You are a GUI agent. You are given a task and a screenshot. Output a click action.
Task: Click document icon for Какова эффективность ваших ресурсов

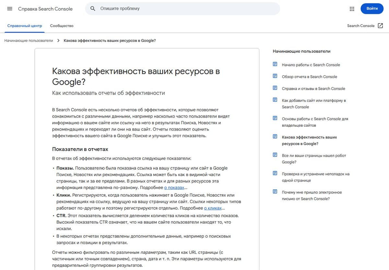point(275,136)
